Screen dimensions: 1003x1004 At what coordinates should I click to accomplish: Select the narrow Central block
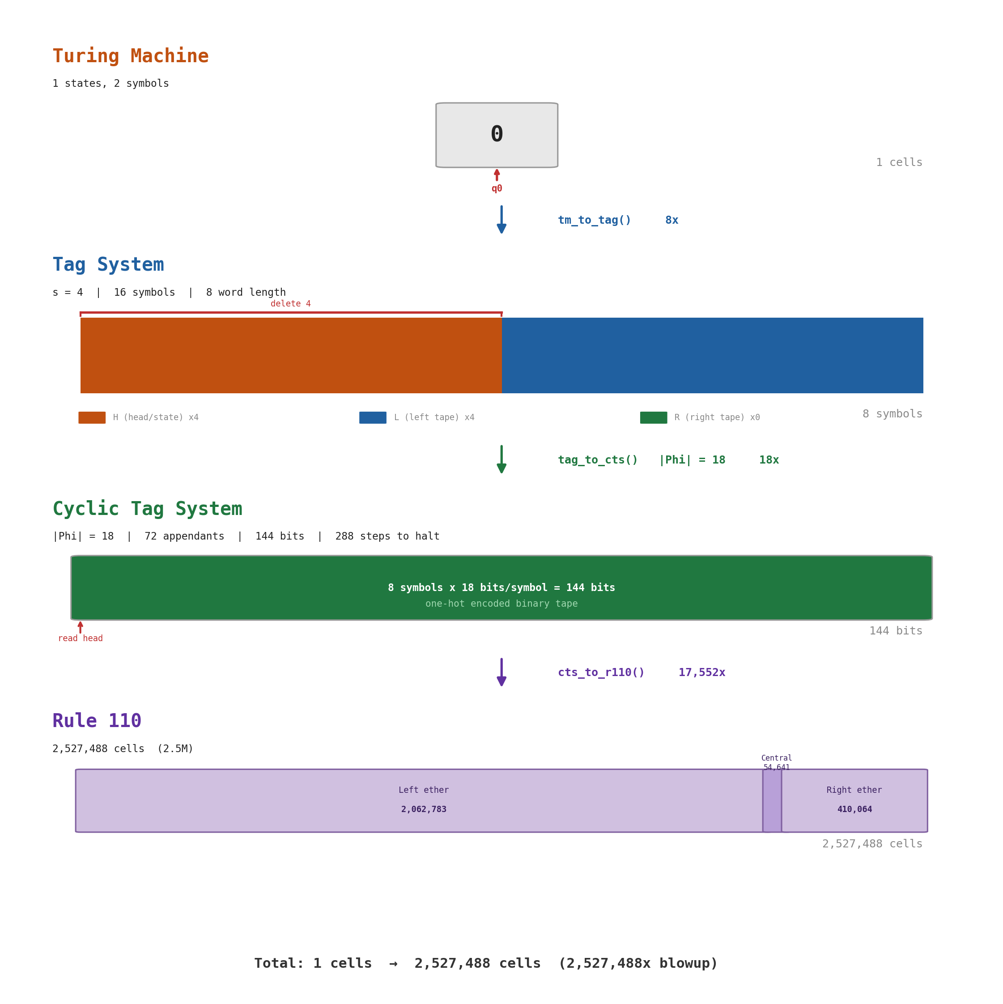click(x=772, y=800)
